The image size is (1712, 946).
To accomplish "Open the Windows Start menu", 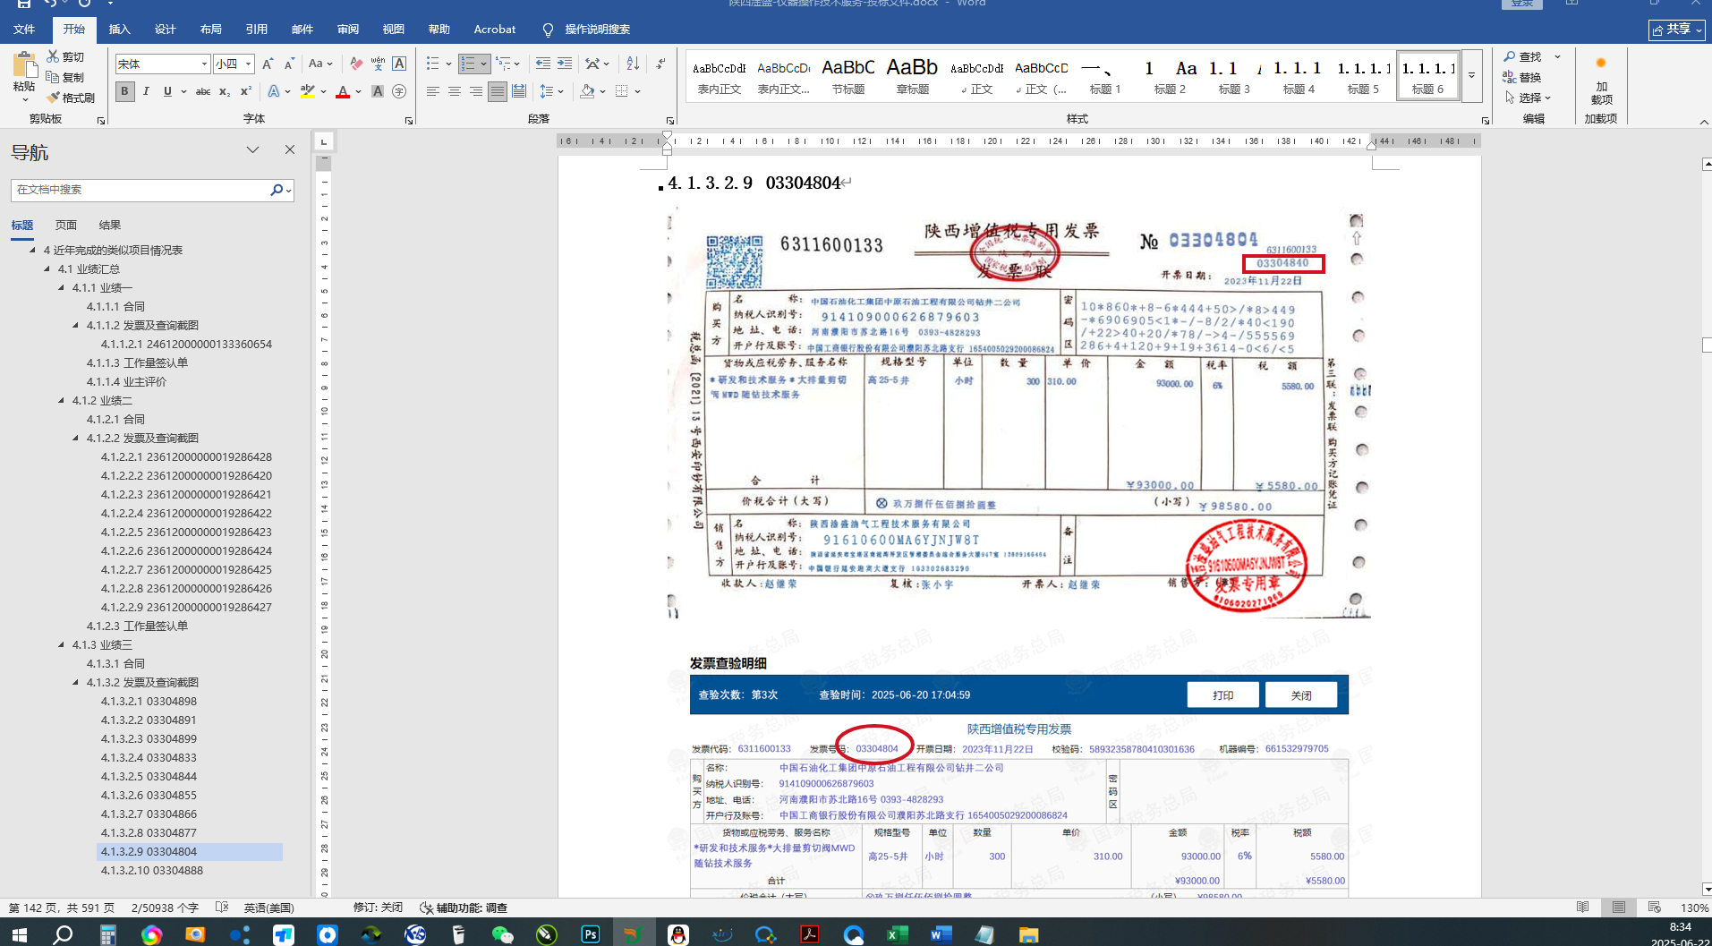I will coord(19,934).
